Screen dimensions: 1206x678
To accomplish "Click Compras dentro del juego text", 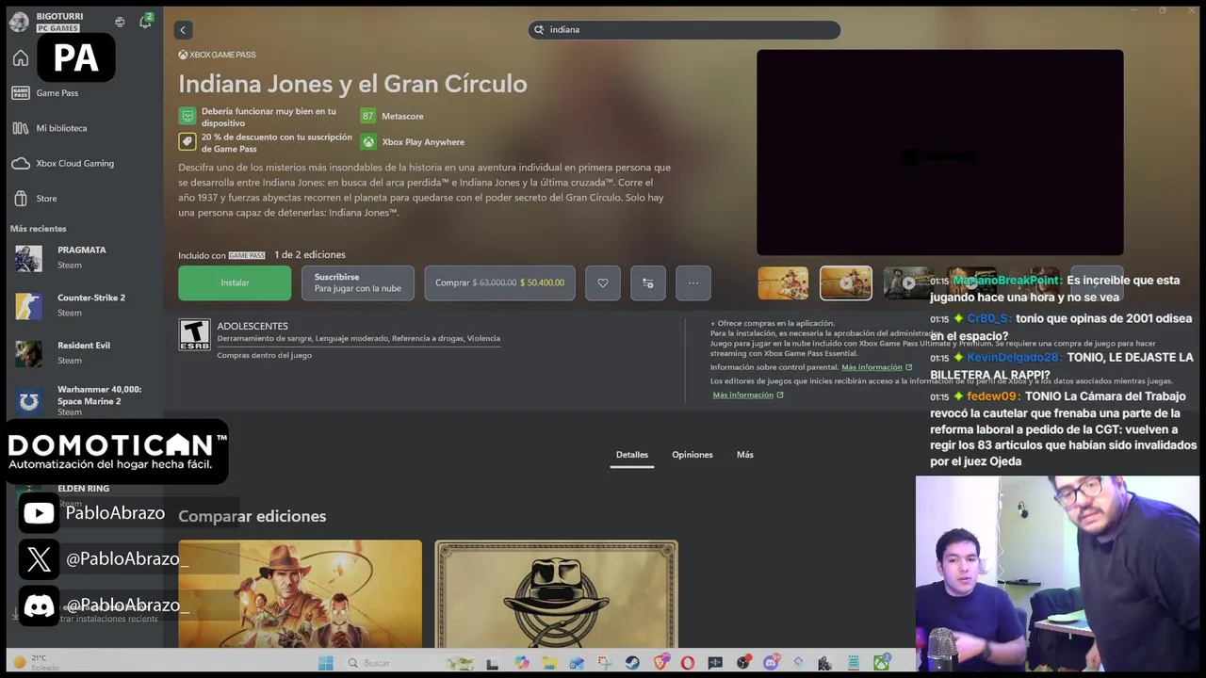I will (x=264, y=355).
